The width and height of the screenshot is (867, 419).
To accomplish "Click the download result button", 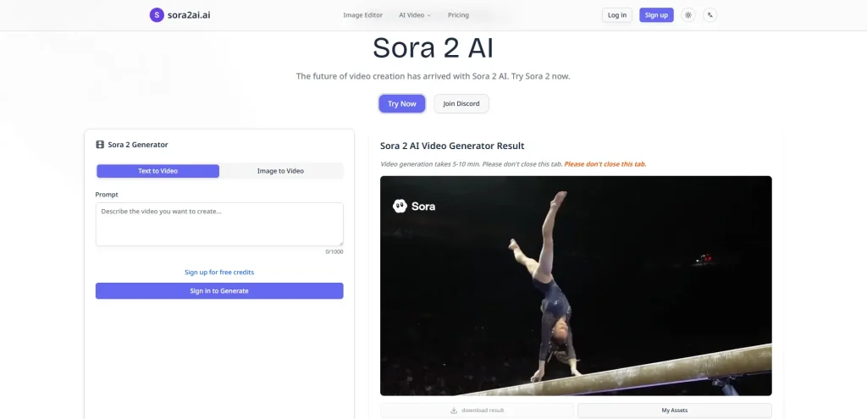I will click(x=478, y=411).
